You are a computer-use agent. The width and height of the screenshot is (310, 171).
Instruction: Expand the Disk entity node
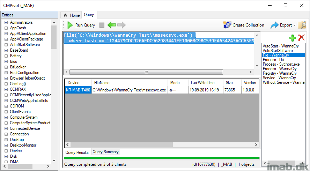point(6,156)
